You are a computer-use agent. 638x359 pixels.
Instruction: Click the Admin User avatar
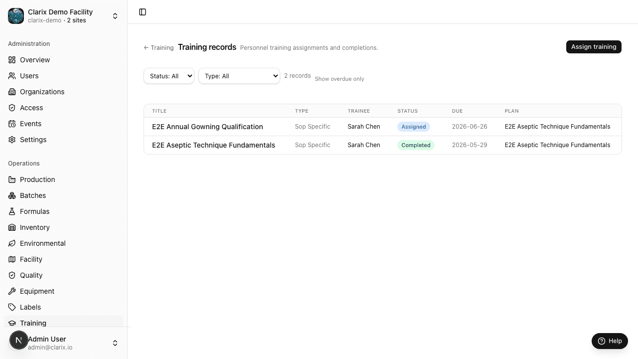pos(19,341)
